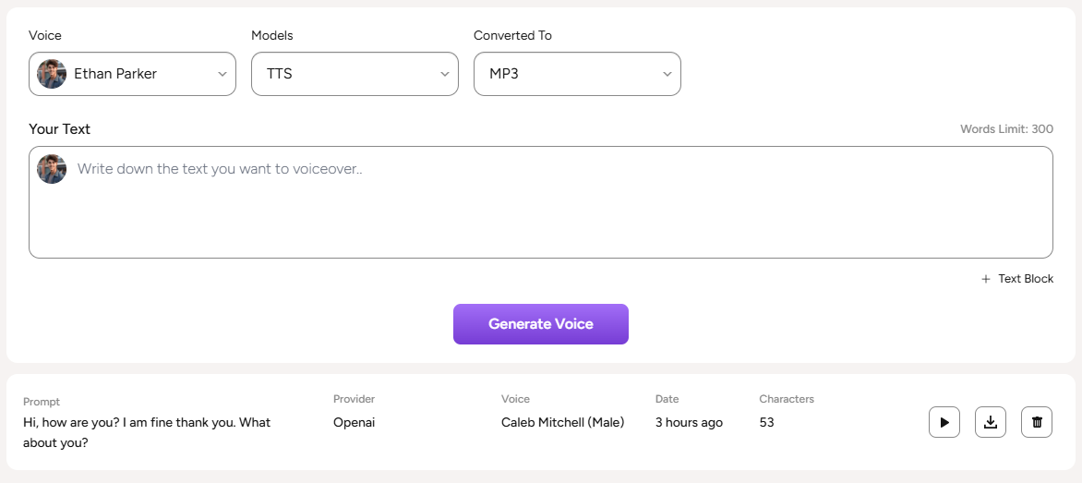The image size is (1082, 483).
Task: Open the MP3 format dropdown
Action: 577,74
